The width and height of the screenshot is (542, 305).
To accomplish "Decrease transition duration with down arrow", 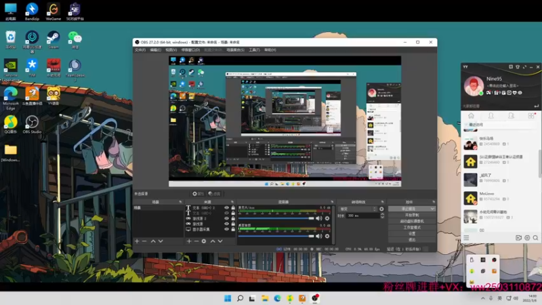I will coord(382,217).
